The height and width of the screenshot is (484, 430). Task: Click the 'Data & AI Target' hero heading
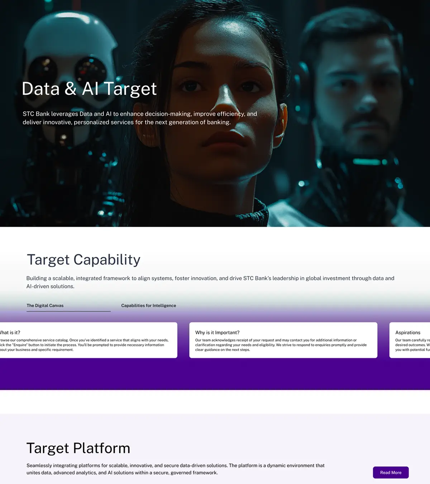pos(89,89)
